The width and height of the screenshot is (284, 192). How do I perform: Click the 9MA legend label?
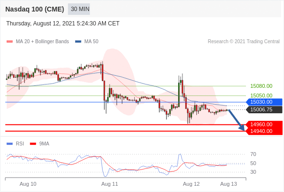click(44, 144)
